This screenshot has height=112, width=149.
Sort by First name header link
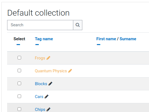pos(106,39)
